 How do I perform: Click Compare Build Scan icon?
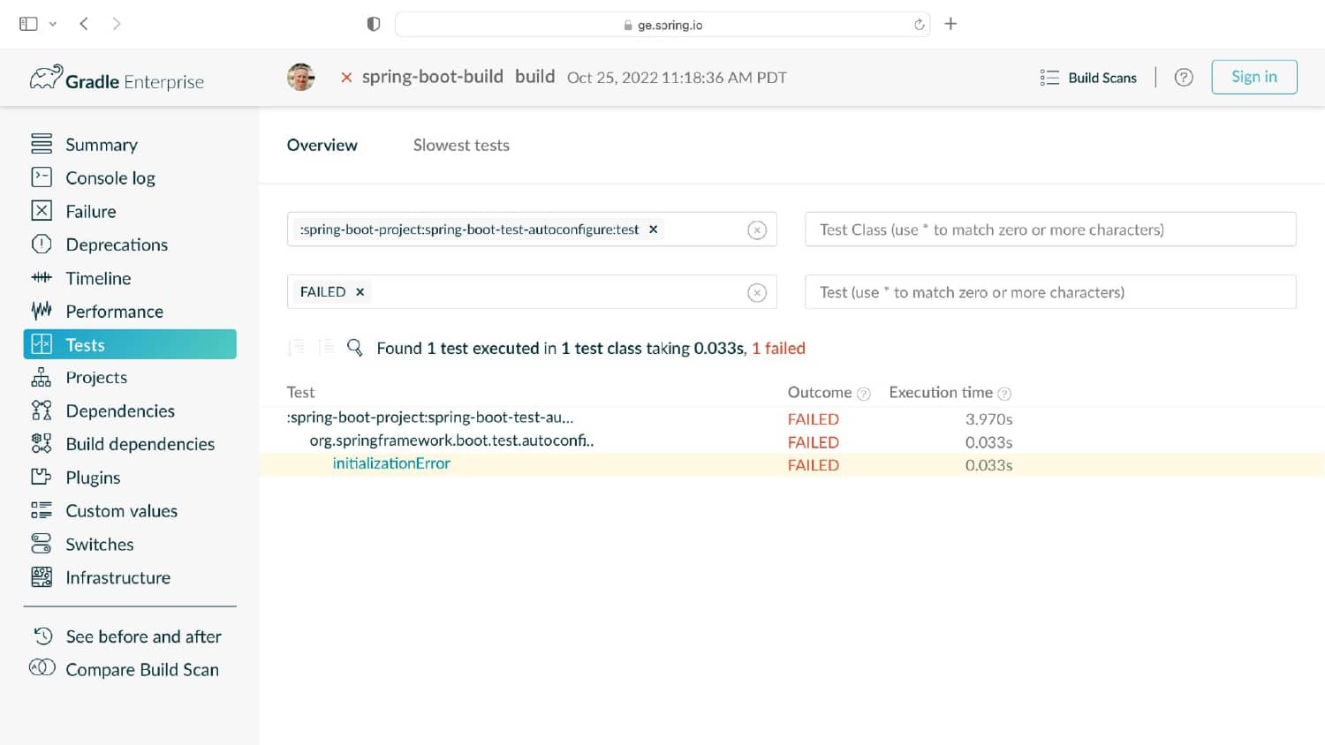pyautogui.click(x=42, y=668)
